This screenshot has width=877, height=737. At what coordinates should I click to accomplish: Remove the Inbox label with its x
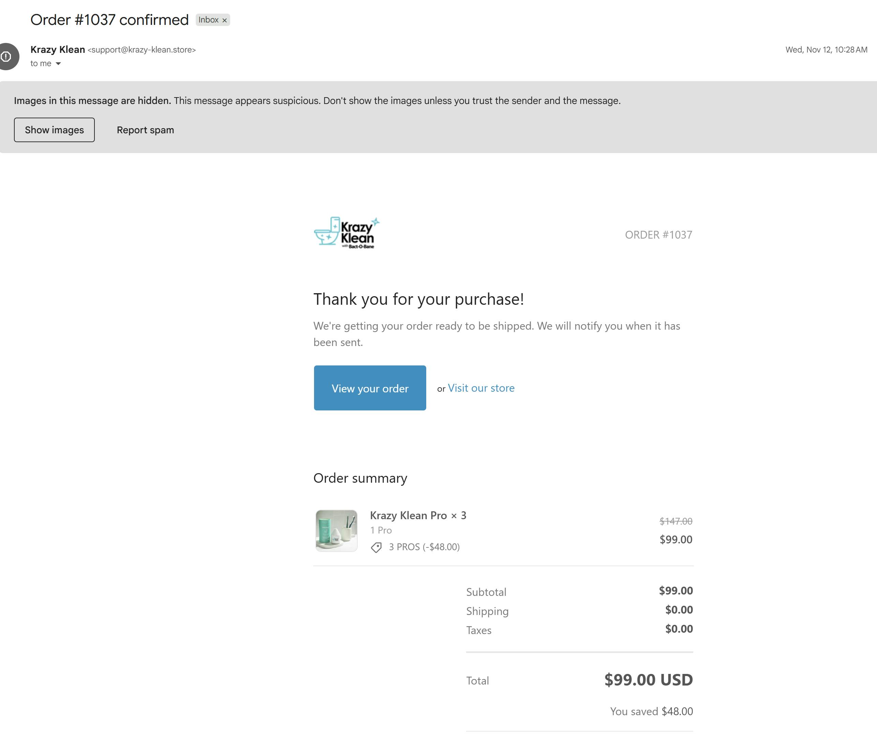224,20
